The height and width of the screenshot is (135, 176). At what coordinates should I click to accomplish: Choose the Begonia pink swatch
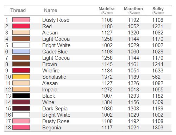pyautogui.click(x=21, y=127)
